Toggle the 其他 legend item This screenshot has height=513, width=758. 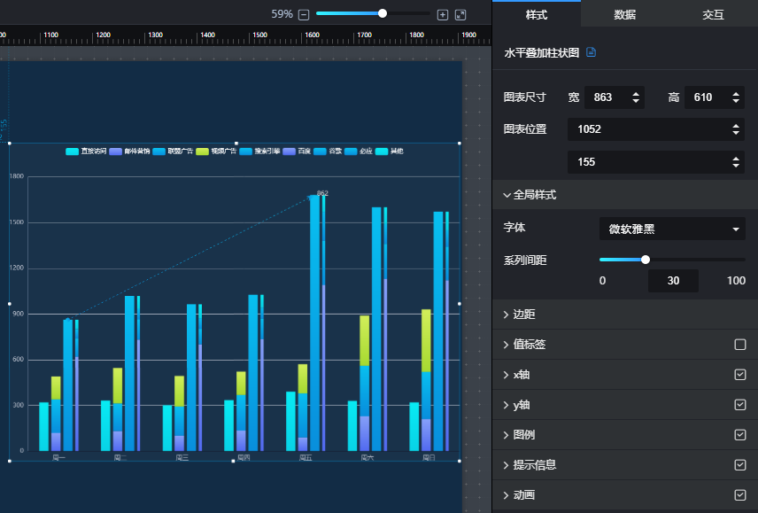[x=389, y=152]
